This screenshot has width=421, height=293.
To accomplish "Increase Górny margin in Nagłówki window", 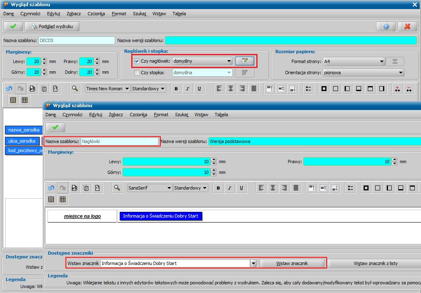I will (214, 171).
